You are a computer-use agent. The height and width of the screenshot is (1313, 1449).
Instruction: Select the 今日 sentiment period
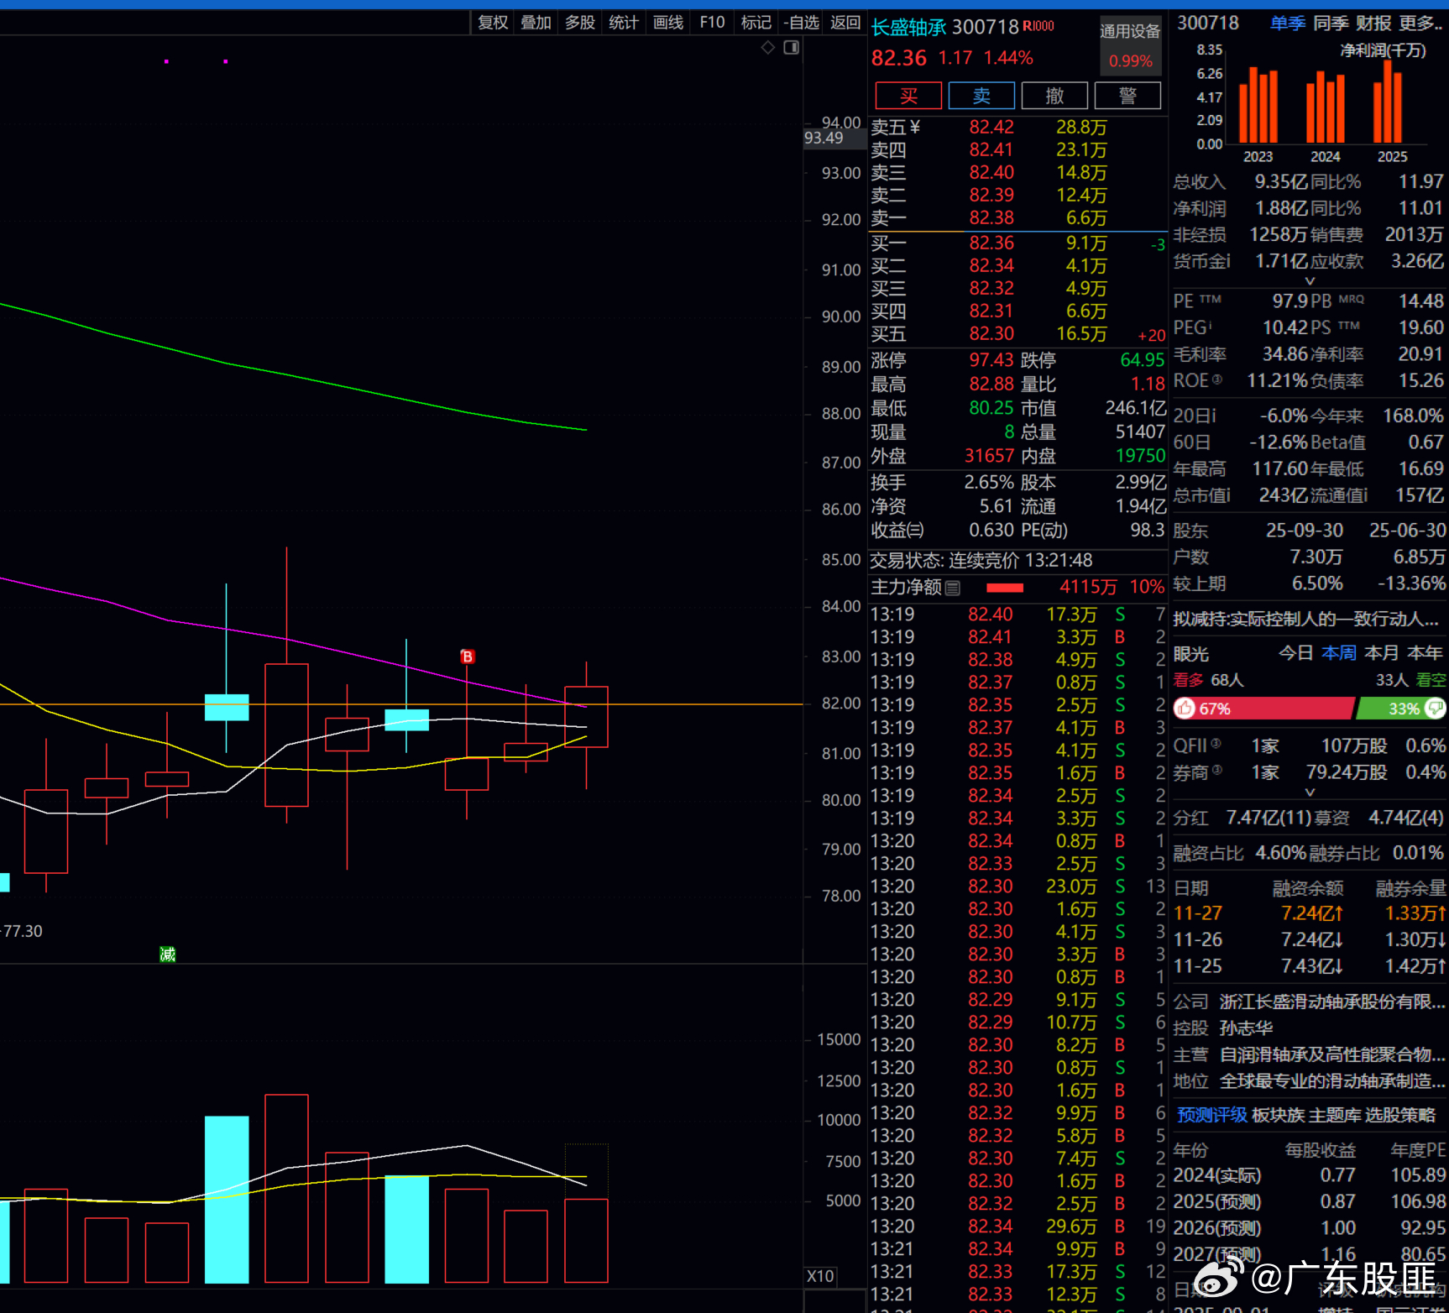point(1295,653)
